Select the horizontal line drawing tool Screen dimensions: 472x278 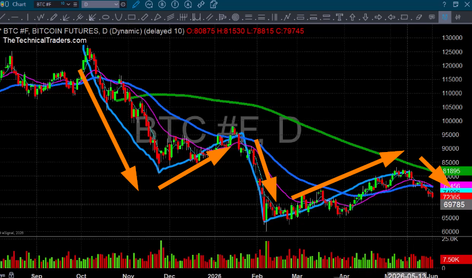click(15, 17)
